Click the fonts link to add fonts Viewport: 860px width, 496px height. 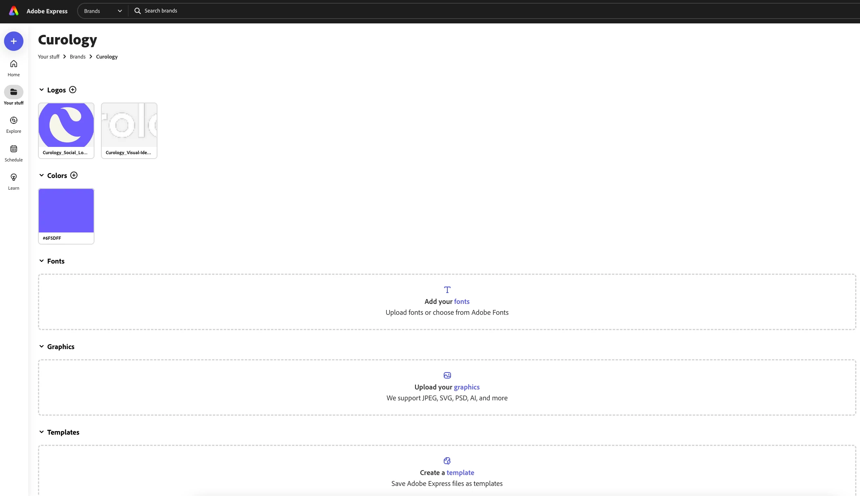coord(461,301)
